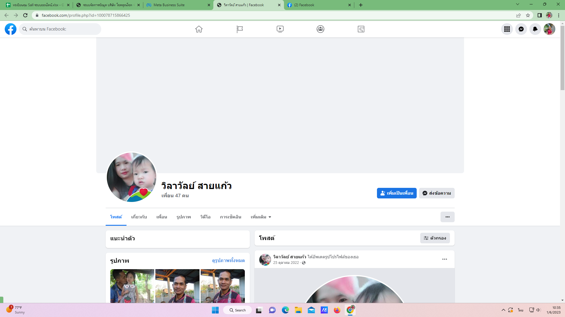The height and width of the screenshot is (317, 565).
Task: Open post options three-dots menu
Action: pos(444,259)
